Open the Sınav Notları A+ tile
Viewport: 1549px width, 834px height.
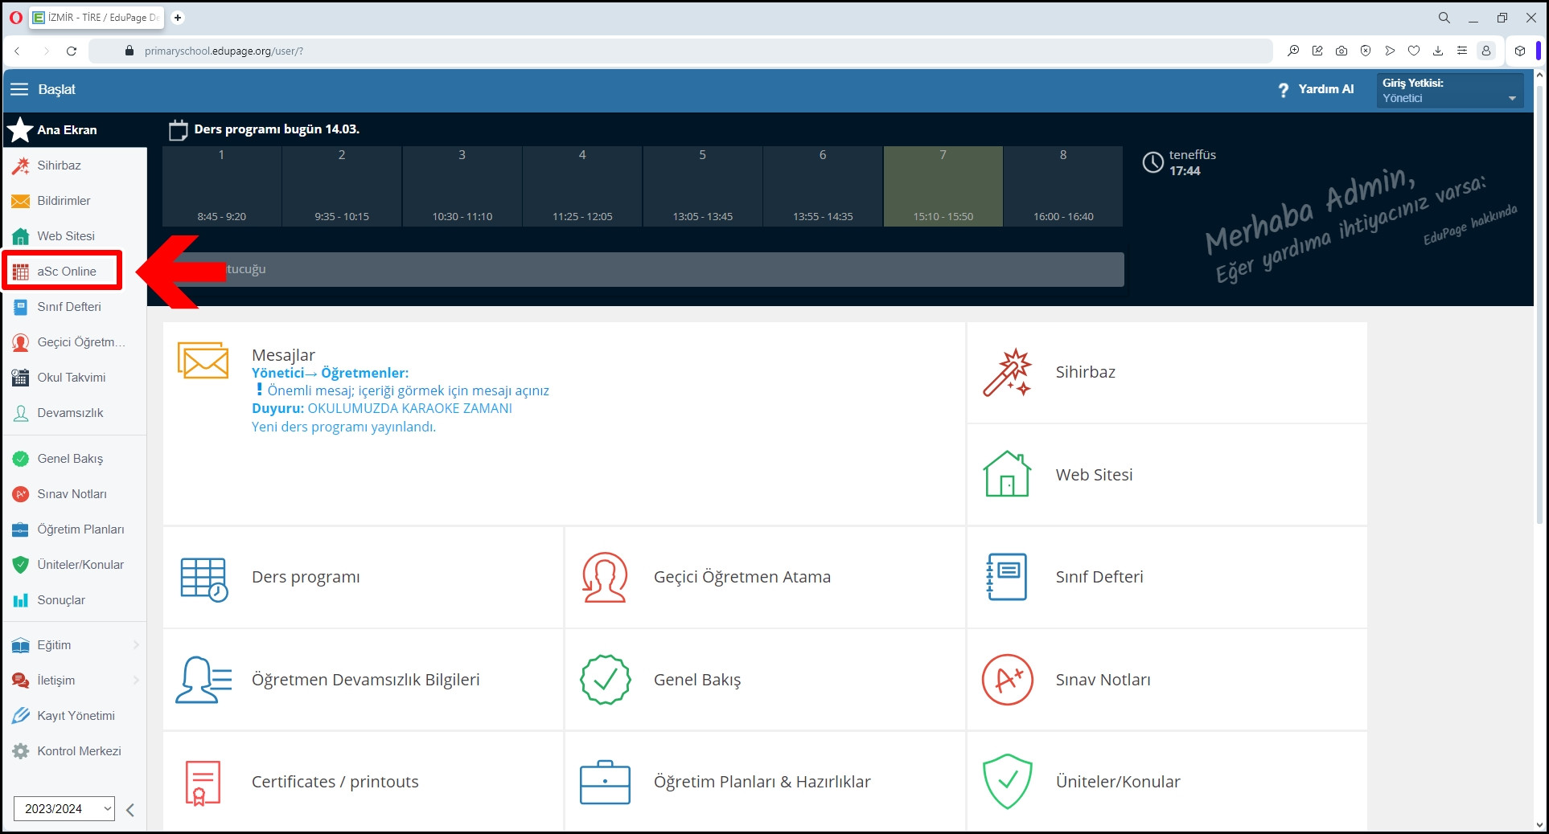tap(1167, 680)
